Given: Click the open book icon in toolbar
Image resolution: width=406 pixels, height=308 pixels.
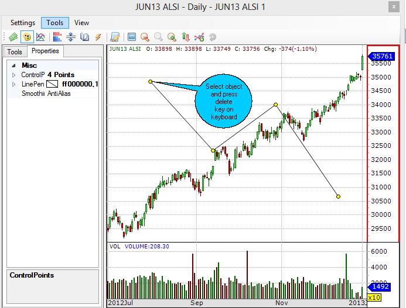Looking at the screenshot, I should (84, 37).
